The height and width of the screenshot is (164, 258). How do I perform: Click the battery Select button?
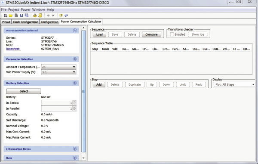pos(24,91)
